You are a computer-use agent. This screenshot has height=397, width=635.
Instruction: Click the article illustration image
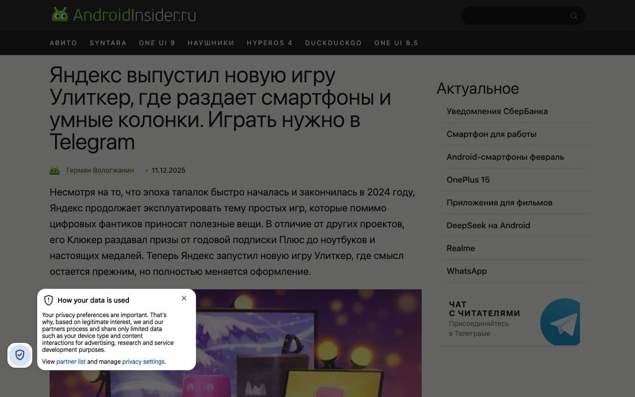(x=236, y=343)
